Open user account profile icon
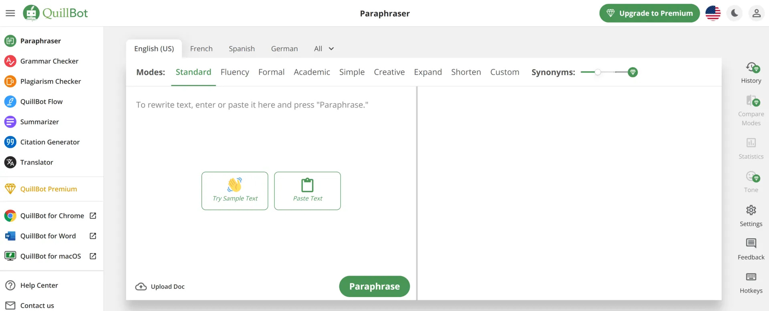The image size is (769, 311). pos(757,13)
